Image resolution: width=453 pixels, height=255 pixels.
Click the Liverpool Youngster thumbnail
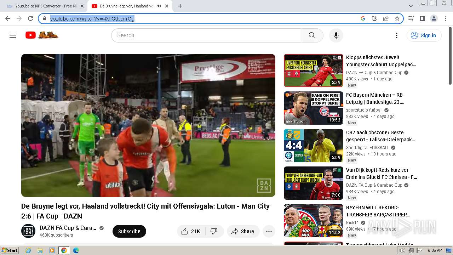coord(314,70)
